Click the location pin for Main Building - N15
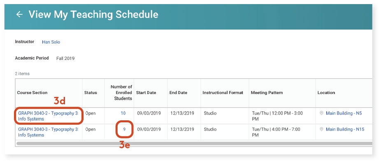The image size is (381, 163). [321, 129]
